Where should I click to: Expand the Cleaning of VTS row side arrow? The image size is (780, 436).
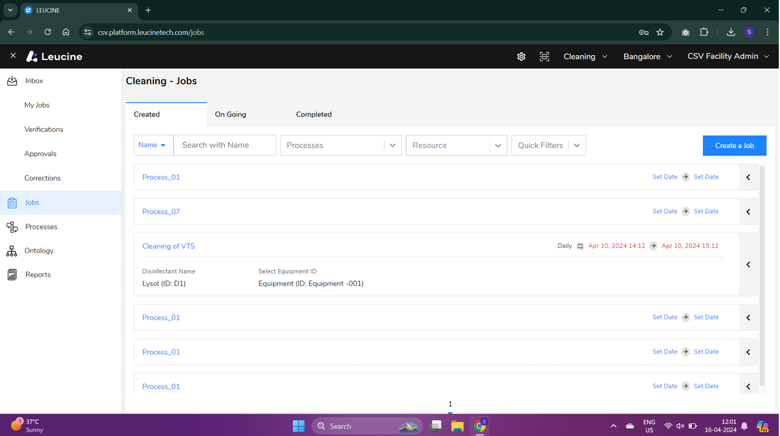[748, 265]
